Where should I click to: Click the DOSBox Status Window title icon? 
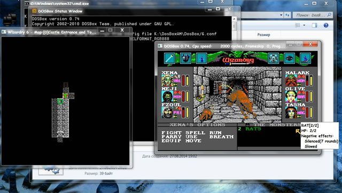(x=34, y=11)
